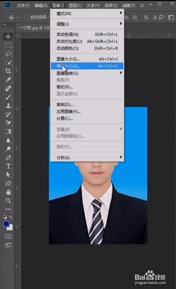Open the Edit Toolbar three-dots button
The height and width of the screenshot is (289, 176).
[x=8, y=209]
